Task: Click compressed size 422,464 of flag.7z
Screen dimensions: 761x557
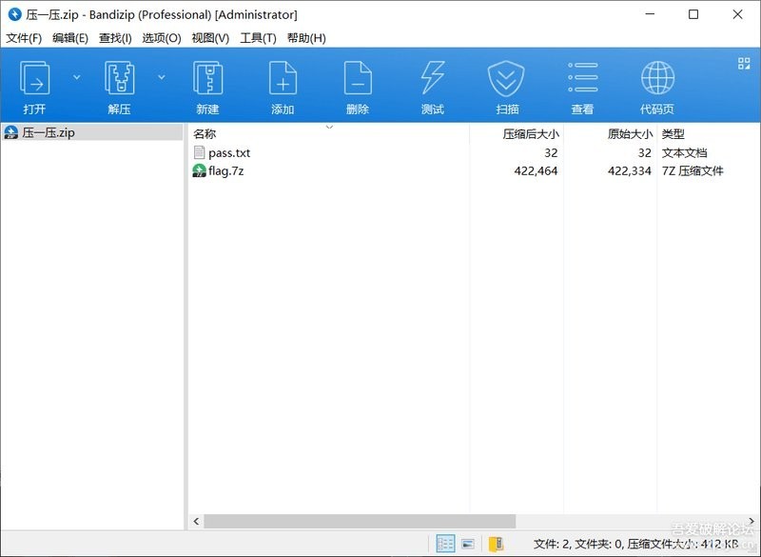Action: coord(536,171)
